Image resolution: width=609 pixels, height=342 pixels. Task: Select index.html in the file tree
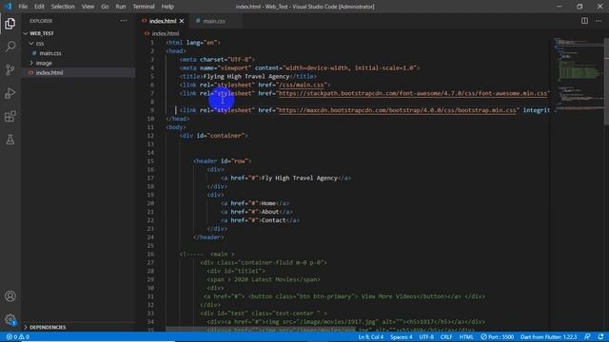pos(49,72)
